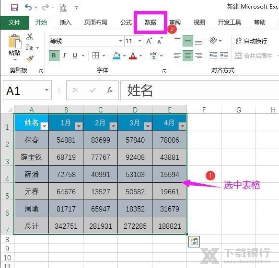
Task: Click the bottom align icon
Action: 198,43
